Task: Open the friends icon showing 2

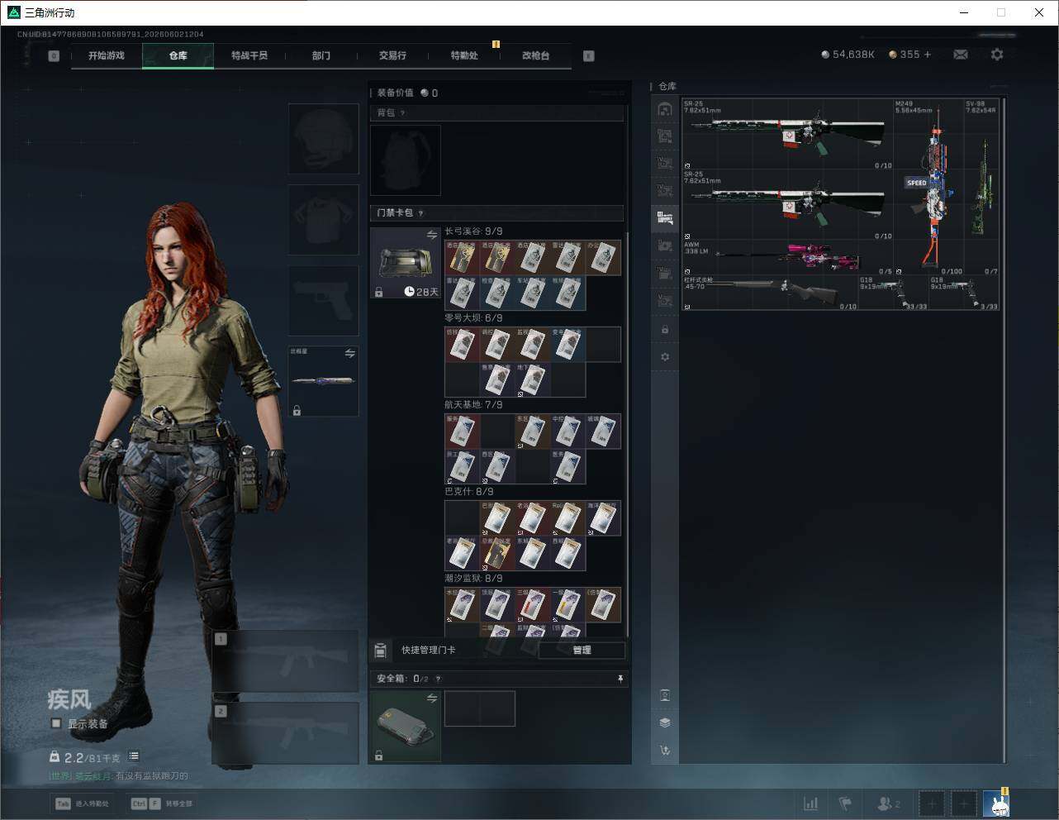Action: [889, 803]
